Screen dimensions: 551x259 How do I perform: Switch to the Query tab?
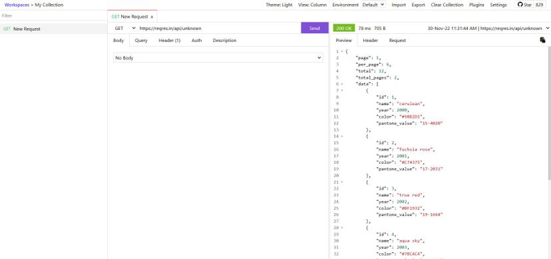(x=141, y=41)
